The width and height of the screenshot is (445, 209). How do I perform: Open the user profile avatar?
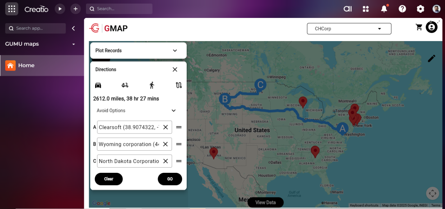tap(436, 9)
